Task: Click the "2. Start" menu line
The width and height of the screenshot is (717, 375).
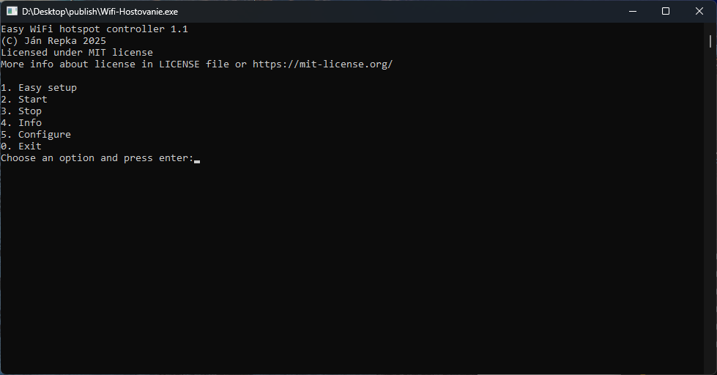Action: (24, 99)
